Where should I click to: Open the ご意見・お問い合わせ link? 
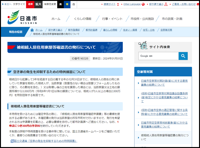click(184, 4)
